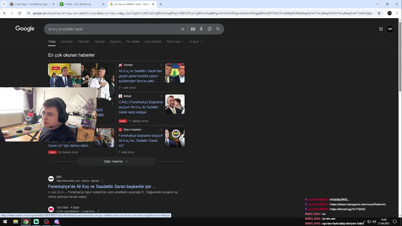Open OBS Studio from the taskbar

point(46,222)
